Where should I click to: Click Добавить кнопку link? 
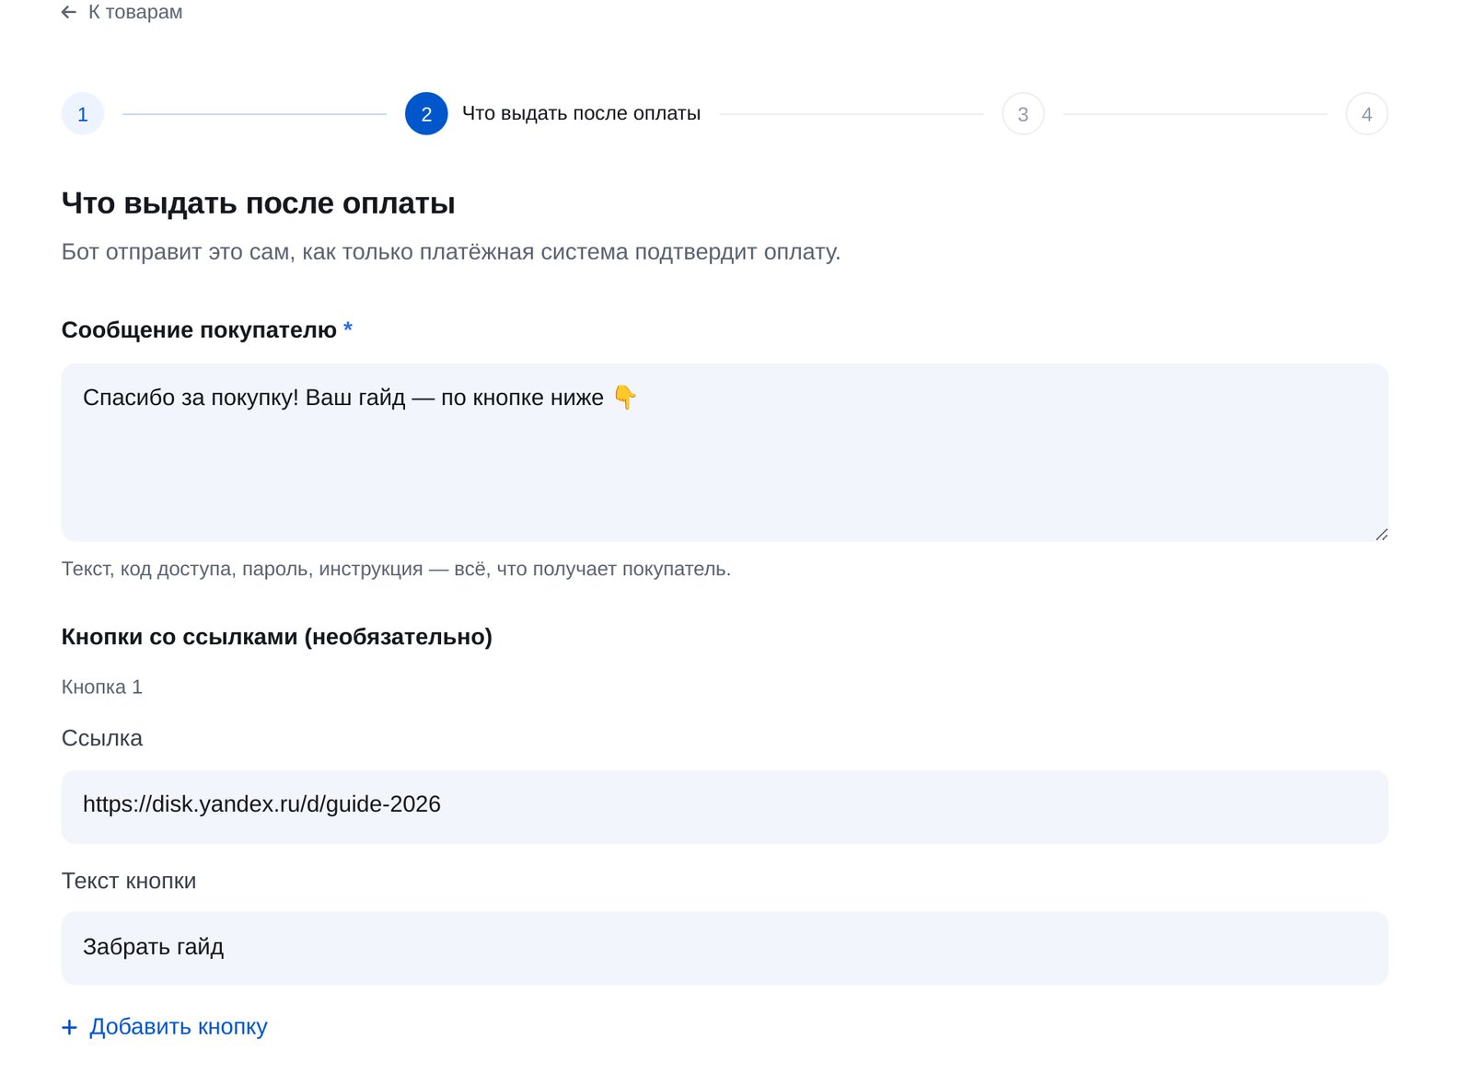[178, 1027]
